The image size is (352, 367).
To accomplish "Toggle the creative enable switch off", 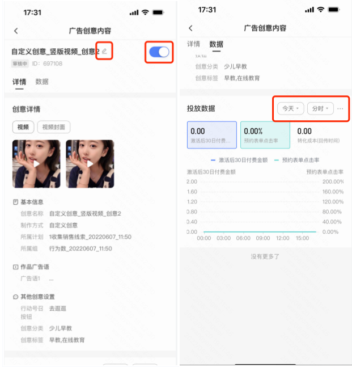I will tap(159, 52).
